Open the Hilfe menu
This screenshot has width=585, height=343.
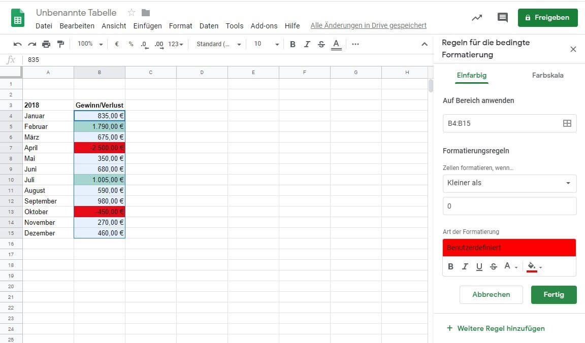click(x=292, y=26)
